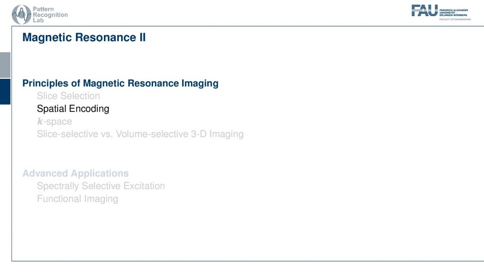Jump to the 'Functional Imaging' entry
This screenshot has width=484, height=272.
tap(78, 199)
